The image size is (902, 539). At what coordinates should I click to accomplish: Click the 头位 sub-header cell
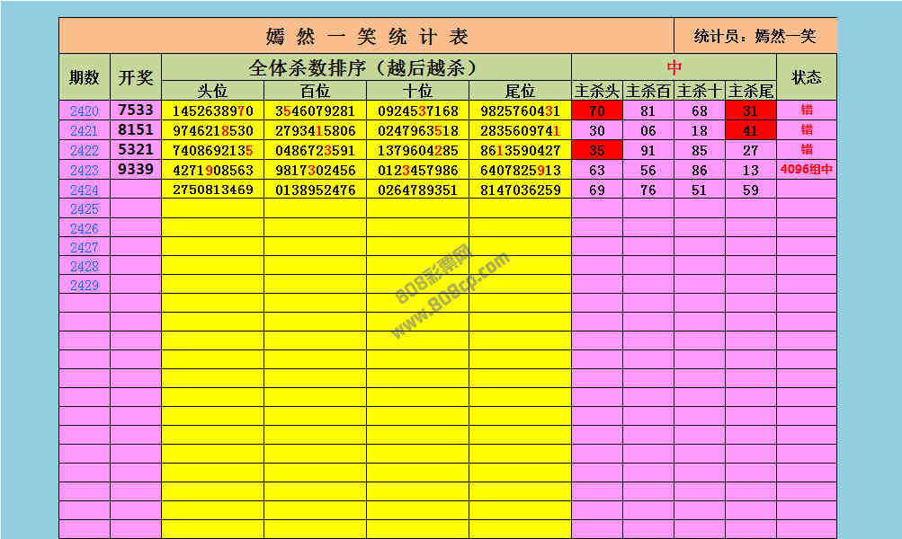point(212,91)
